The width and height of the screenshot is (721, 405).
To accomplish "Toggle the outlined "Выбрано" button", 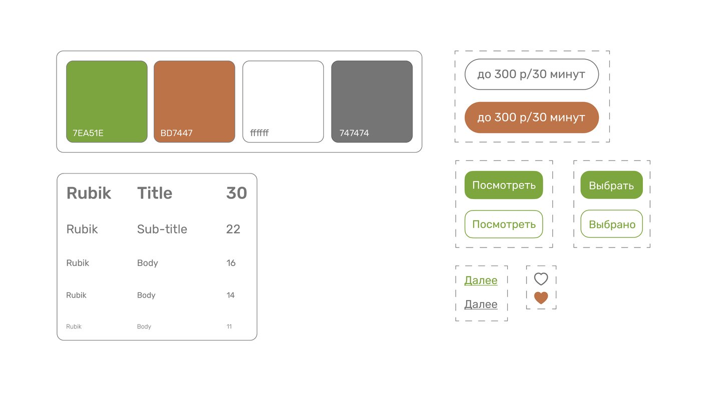I will click(611, 224).
